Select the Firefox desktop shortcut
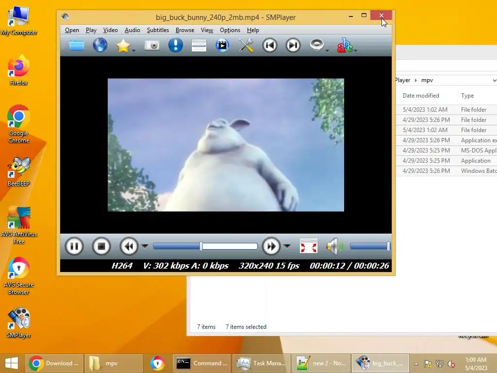The height and width of the screenshot is (373, 497). (x=19, y=70)
